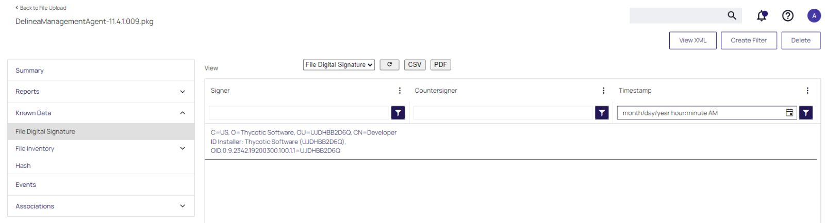Expand the Associations section
The image size is (825, 223).
[182, 206]
